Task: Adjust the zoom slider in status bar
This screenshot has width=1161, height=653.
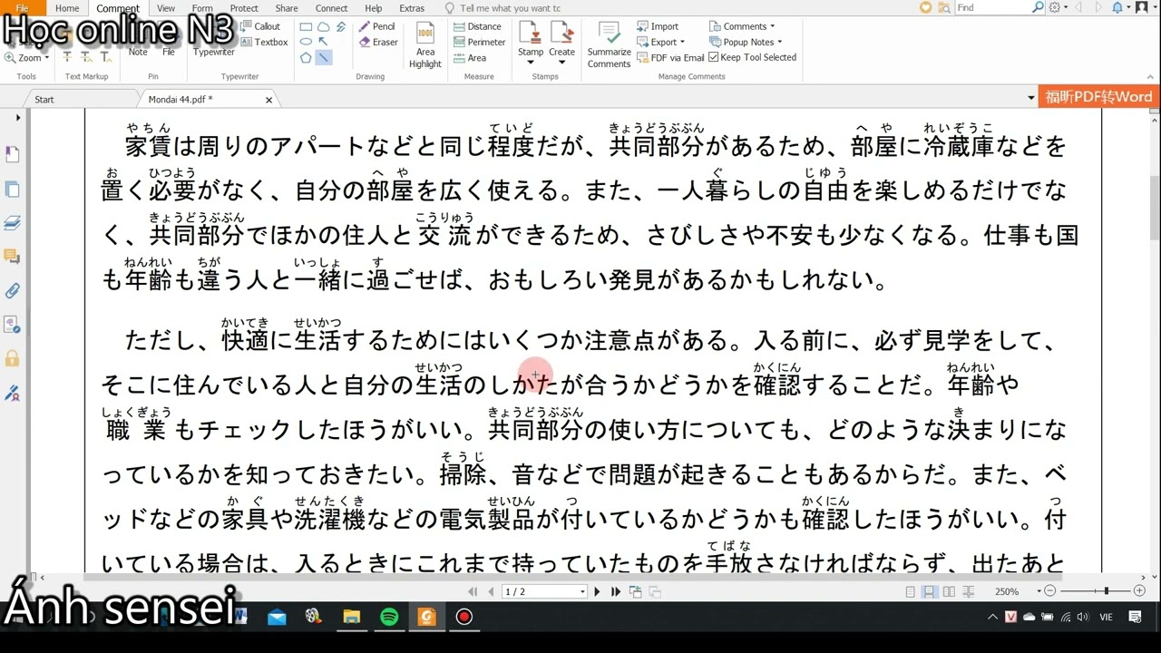Action: [x=1105, y=591]
